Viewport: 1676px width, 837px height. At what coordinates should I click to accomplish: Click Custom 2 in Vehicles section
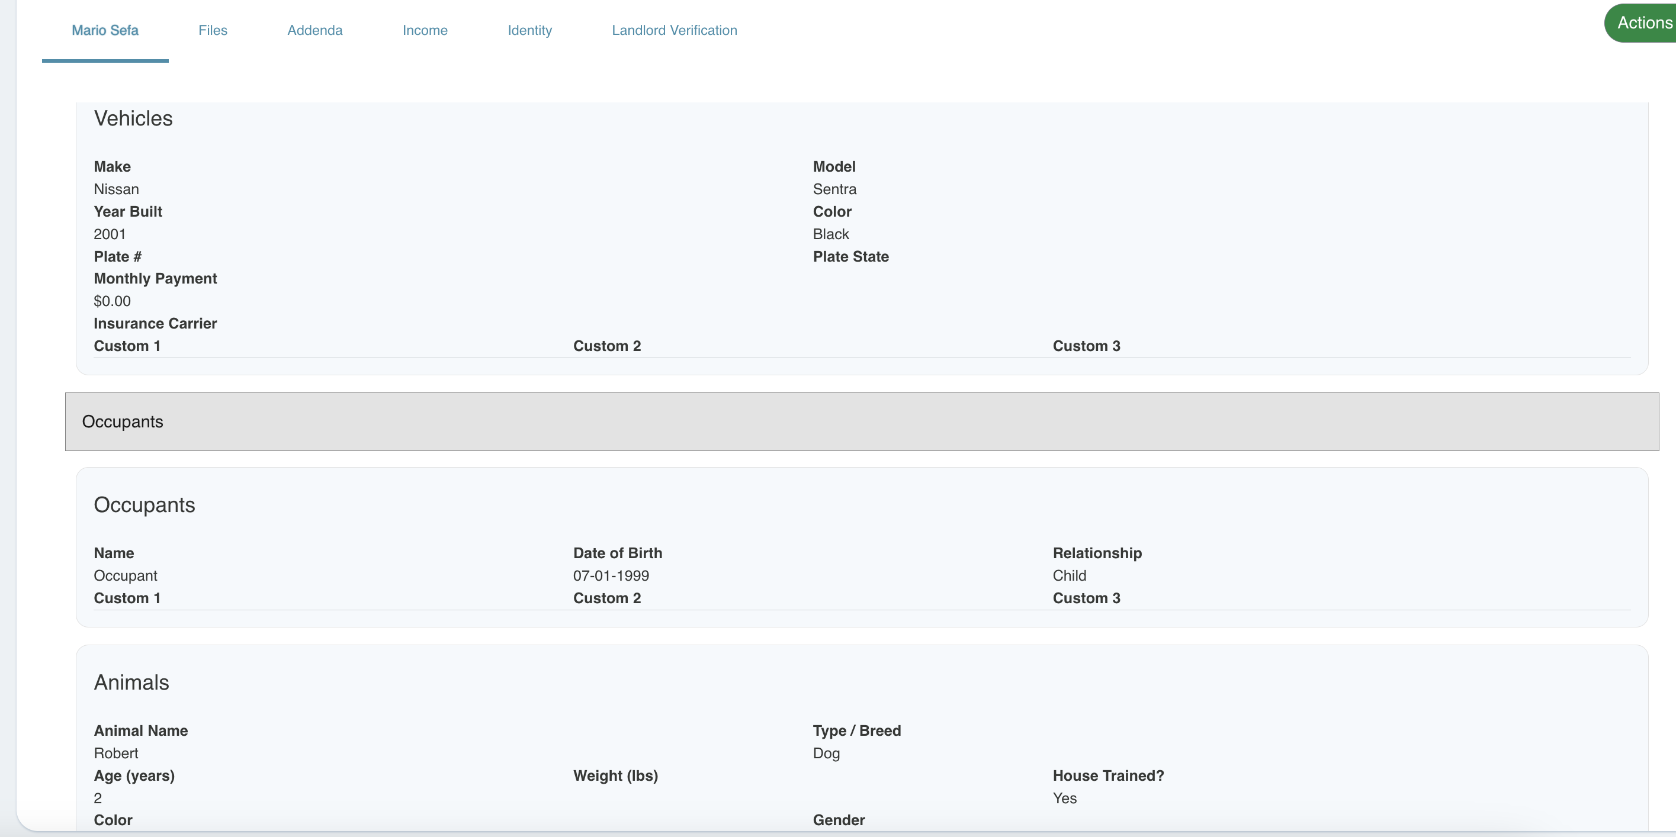click(x=607, y=346)
